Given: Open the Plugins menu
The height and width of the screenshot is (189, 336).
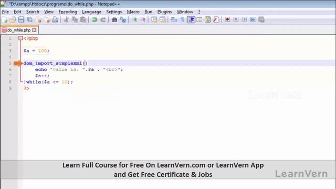Looking at the screenshot, I should (164, 12).
